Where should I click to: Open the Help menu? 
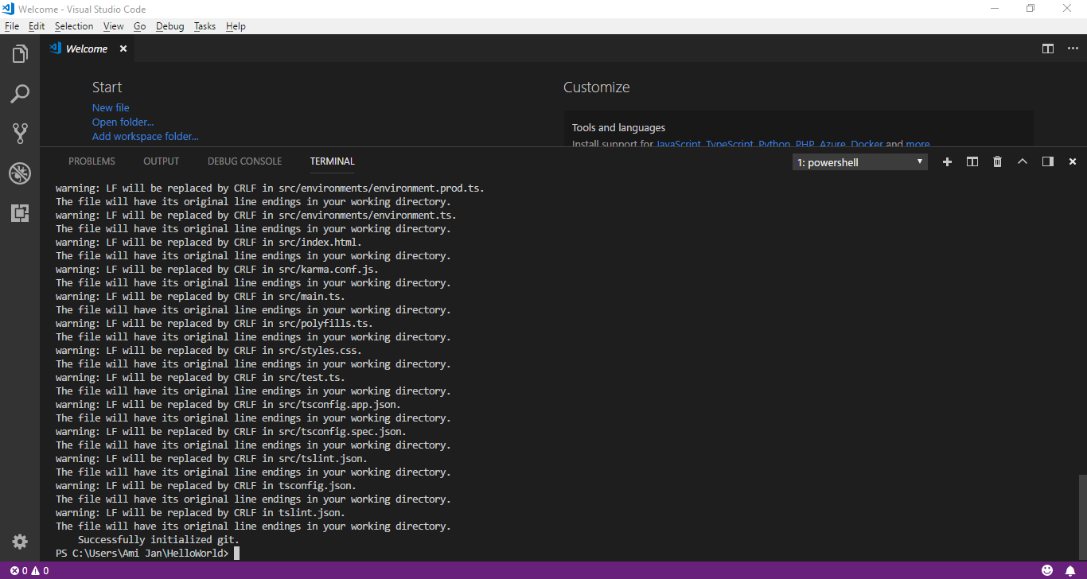tap(236, 26)
